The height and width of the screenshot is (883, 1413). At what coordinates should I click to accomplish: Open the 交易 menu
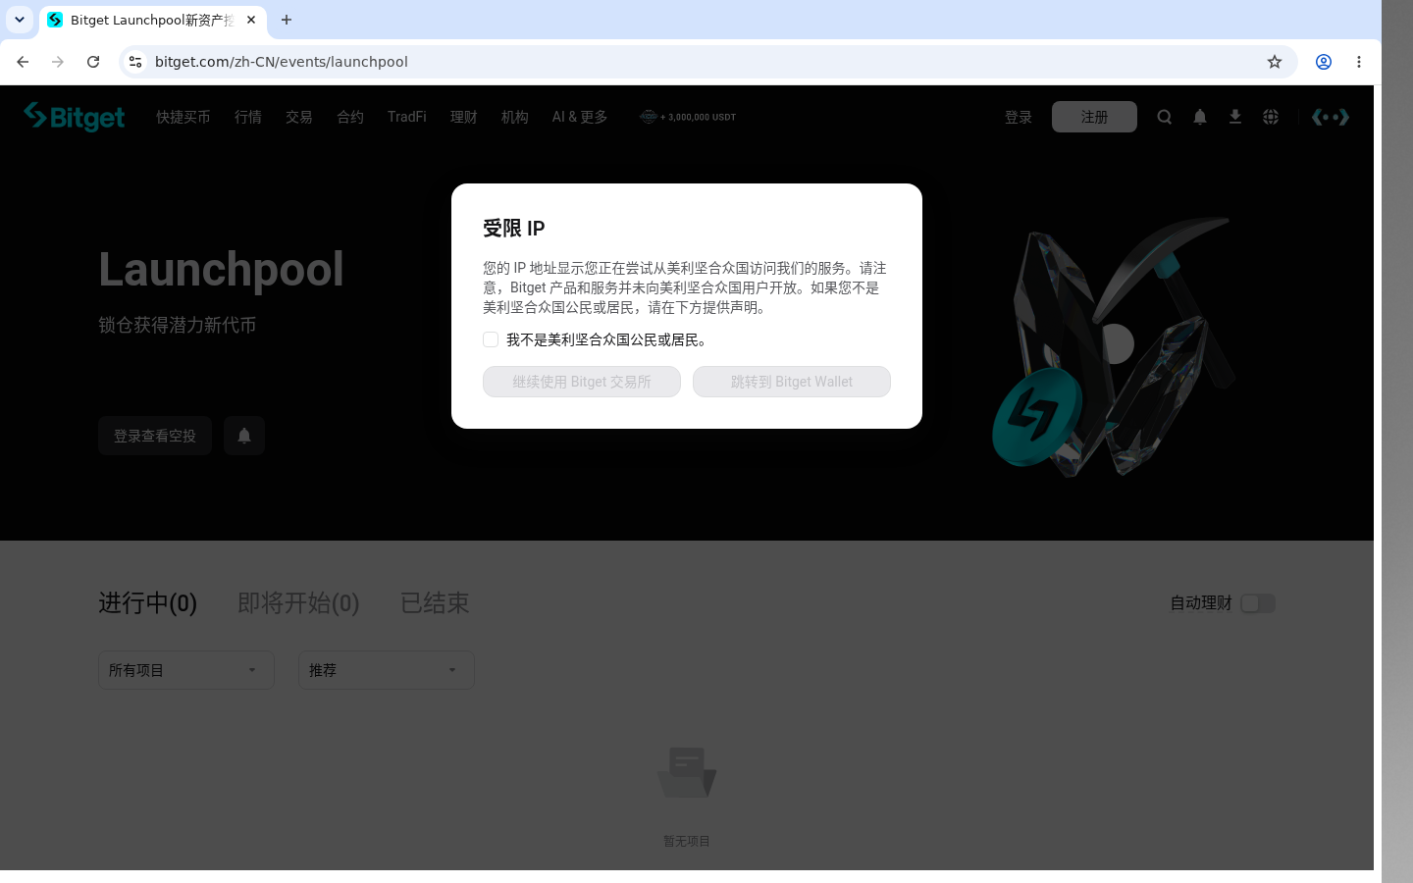coord(299,117)
